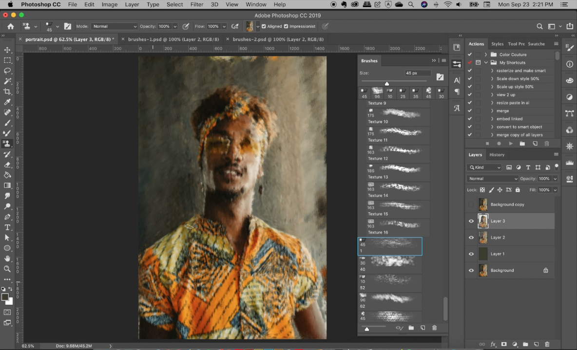Switch to brushes-1.psd document tab

coord(173,39)
